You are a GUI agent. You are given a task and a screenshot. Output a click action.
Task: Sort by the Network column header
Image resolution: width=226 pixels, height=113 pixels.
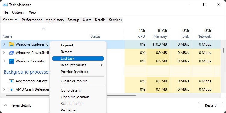pos(204,36)
